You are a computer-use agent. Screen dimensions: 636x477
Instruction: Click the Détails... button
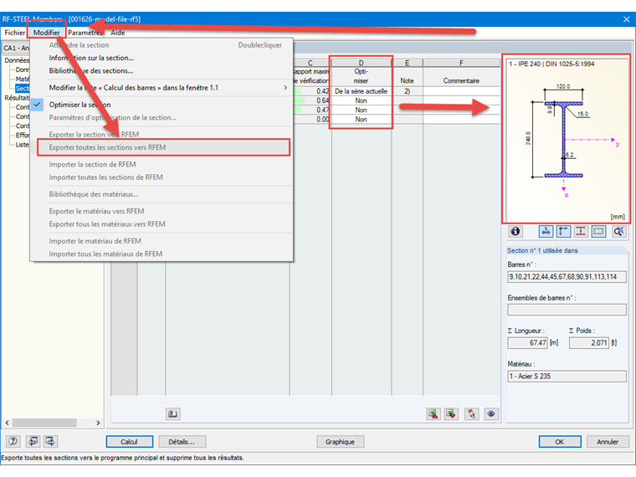tap(182, 442)
